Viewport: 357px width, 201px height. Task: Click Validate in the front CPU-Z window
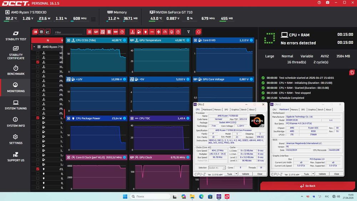[245, 174]
